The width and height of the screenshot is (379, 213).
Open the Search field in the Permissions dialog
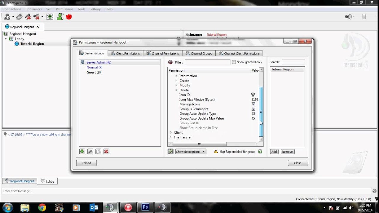[293, 62]
